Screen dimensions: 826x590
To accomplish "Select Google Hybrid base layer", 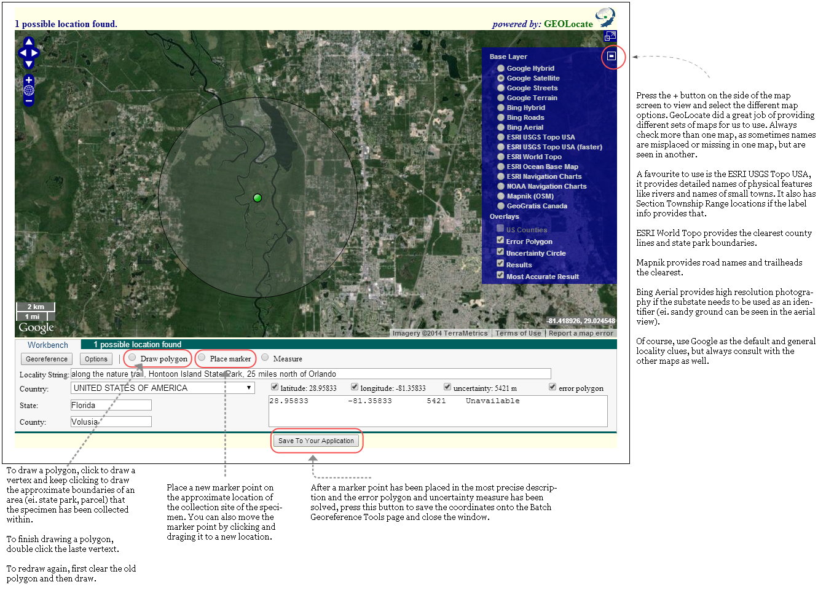I will pos(501,68).
